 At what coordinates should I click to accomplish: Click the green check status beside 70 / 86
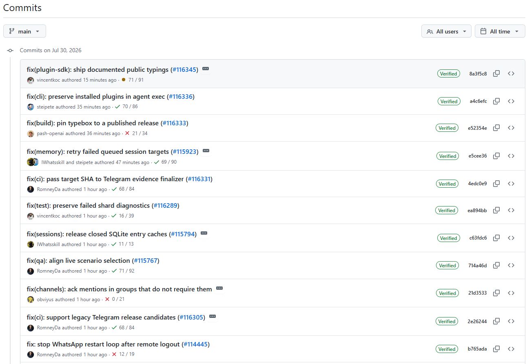pos(117,107)
